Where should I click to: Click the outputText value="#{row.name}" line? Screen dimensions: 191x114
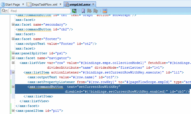[73, 77]
